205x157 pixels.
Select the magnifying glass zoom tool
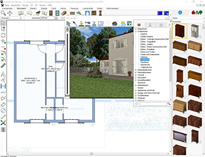[3, 13]
